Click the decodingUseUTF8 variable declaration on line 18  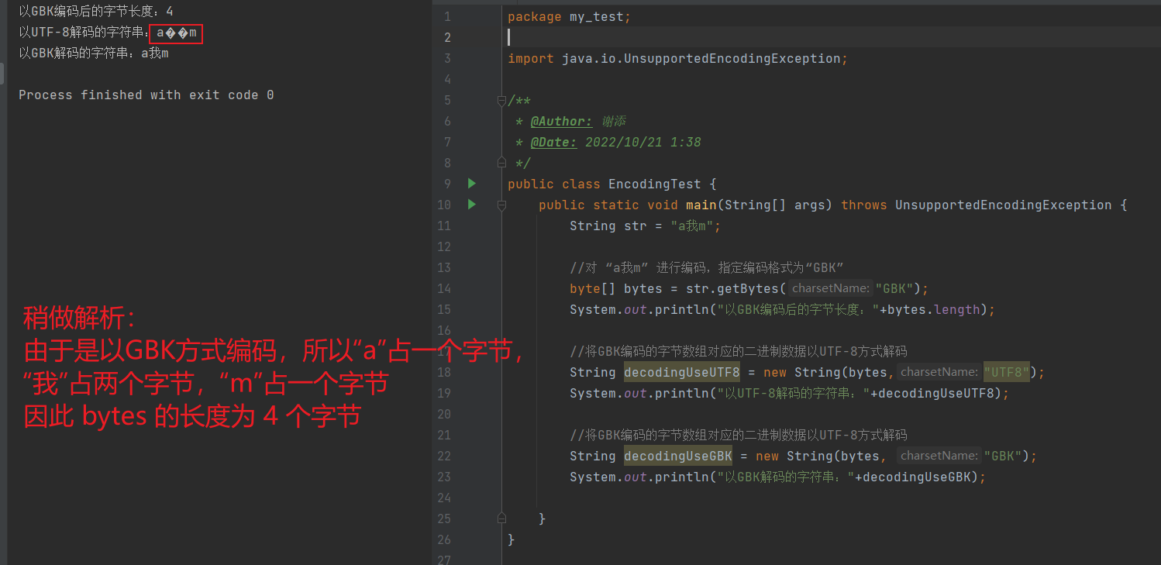pyautogui.click(x=682, y=372)
